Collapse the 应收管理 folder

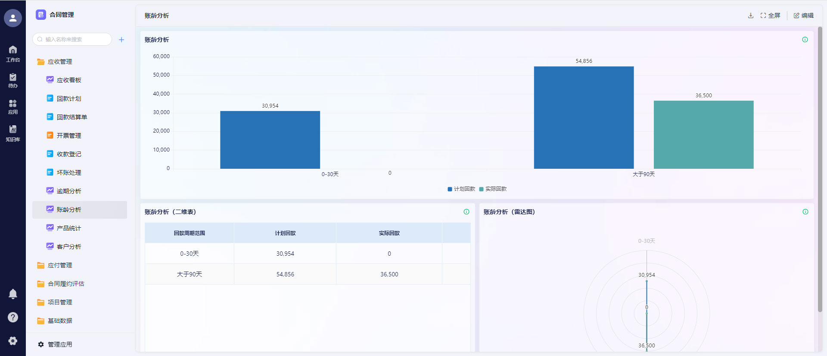[59, 62]
